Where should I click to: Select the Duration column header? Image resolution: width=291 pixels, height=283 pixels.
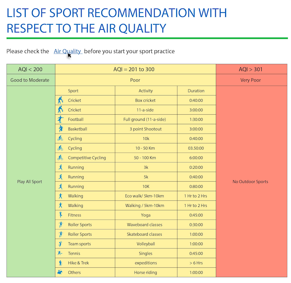196,90
